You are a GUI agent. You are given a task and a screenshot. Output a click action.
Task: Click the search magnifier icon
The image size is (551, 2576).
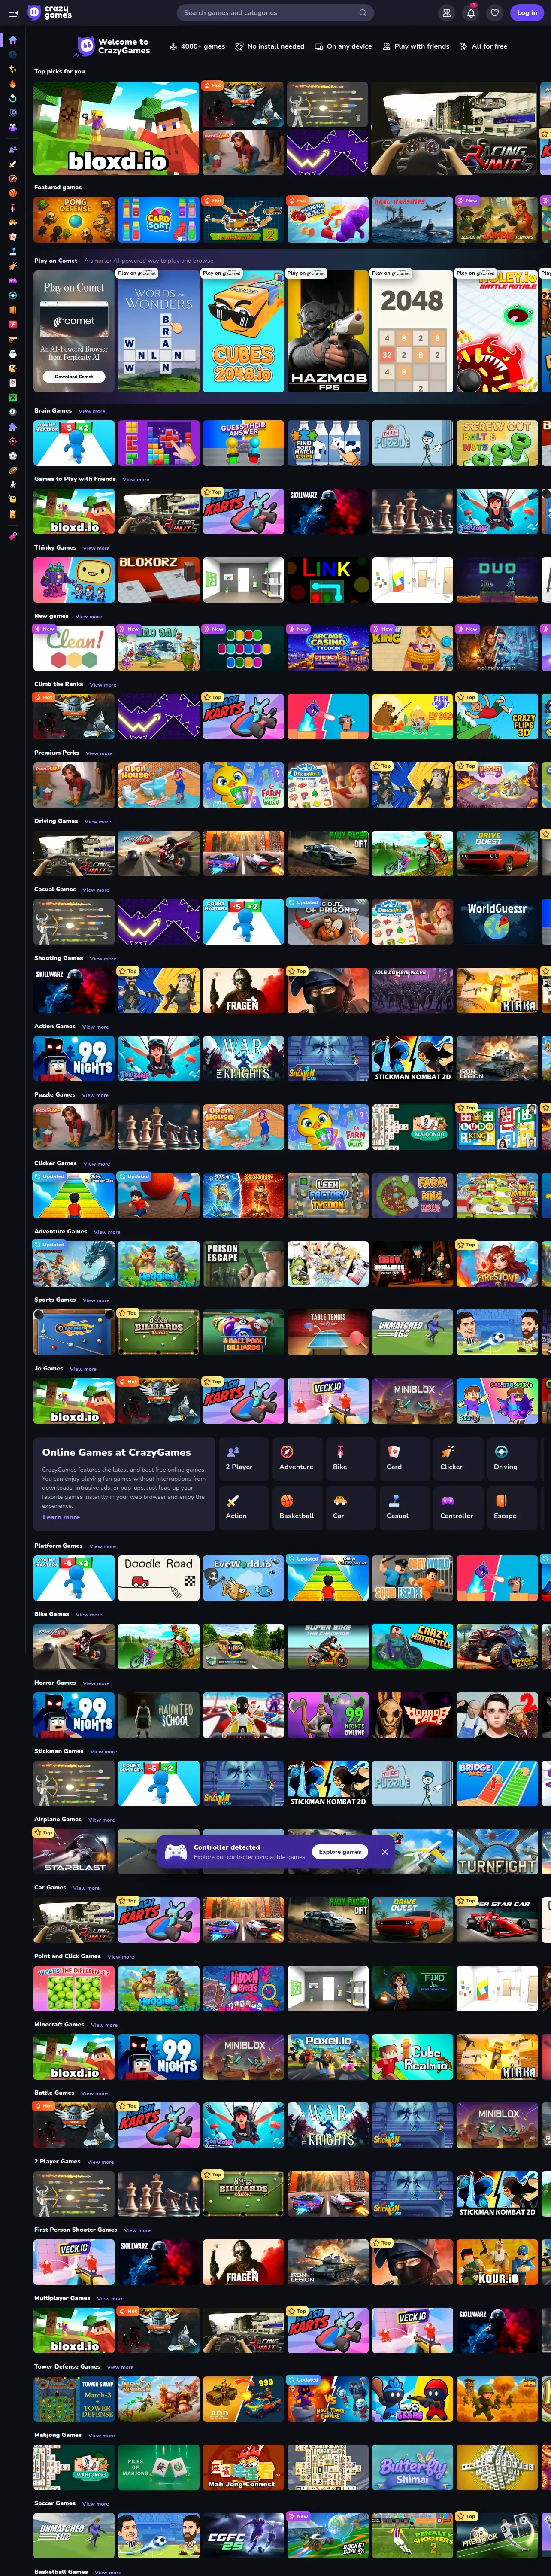tap(362, 13)
